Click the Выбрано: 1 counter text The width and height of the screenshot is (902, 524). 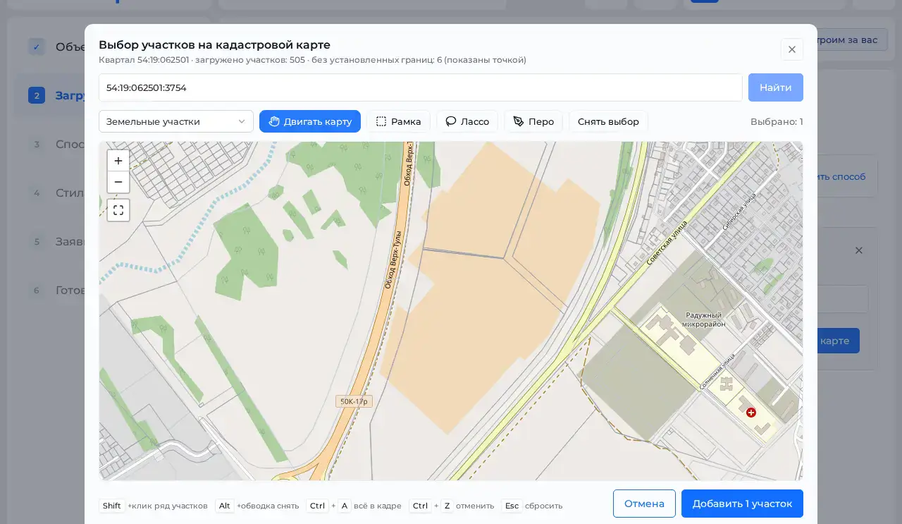pos(777,121)
